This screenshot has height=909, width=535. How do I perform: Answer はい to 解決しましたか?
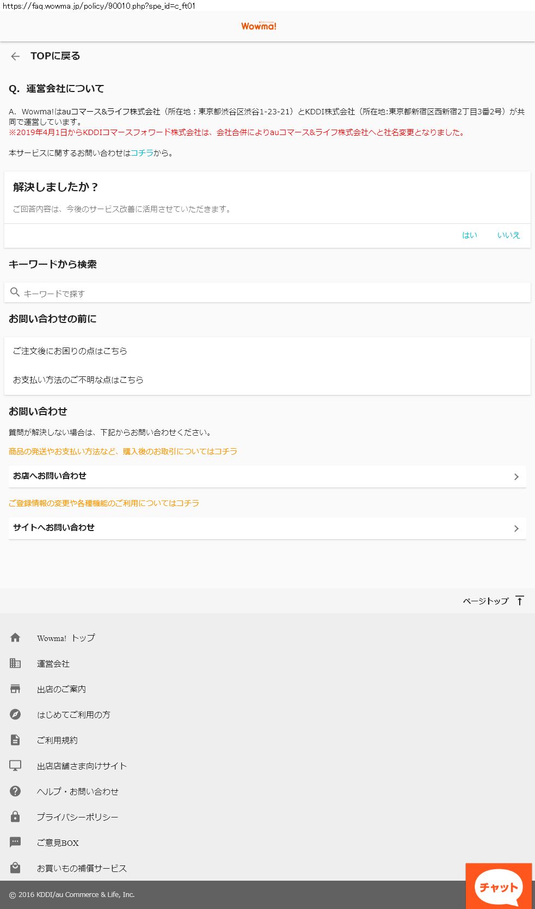(469, 235)
